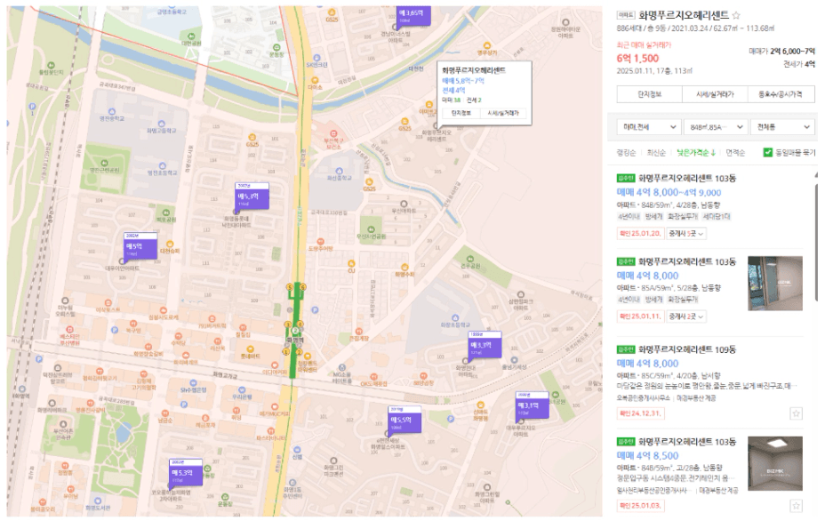
Task: Click the 동원하이타운 아파트 pin
Action: tap(565, 22)
